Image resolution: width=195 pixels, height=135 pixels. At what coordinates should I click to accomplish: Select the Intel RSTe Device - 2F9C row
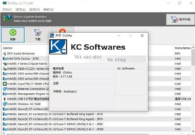pyautogui.click(x=97, y=59)
